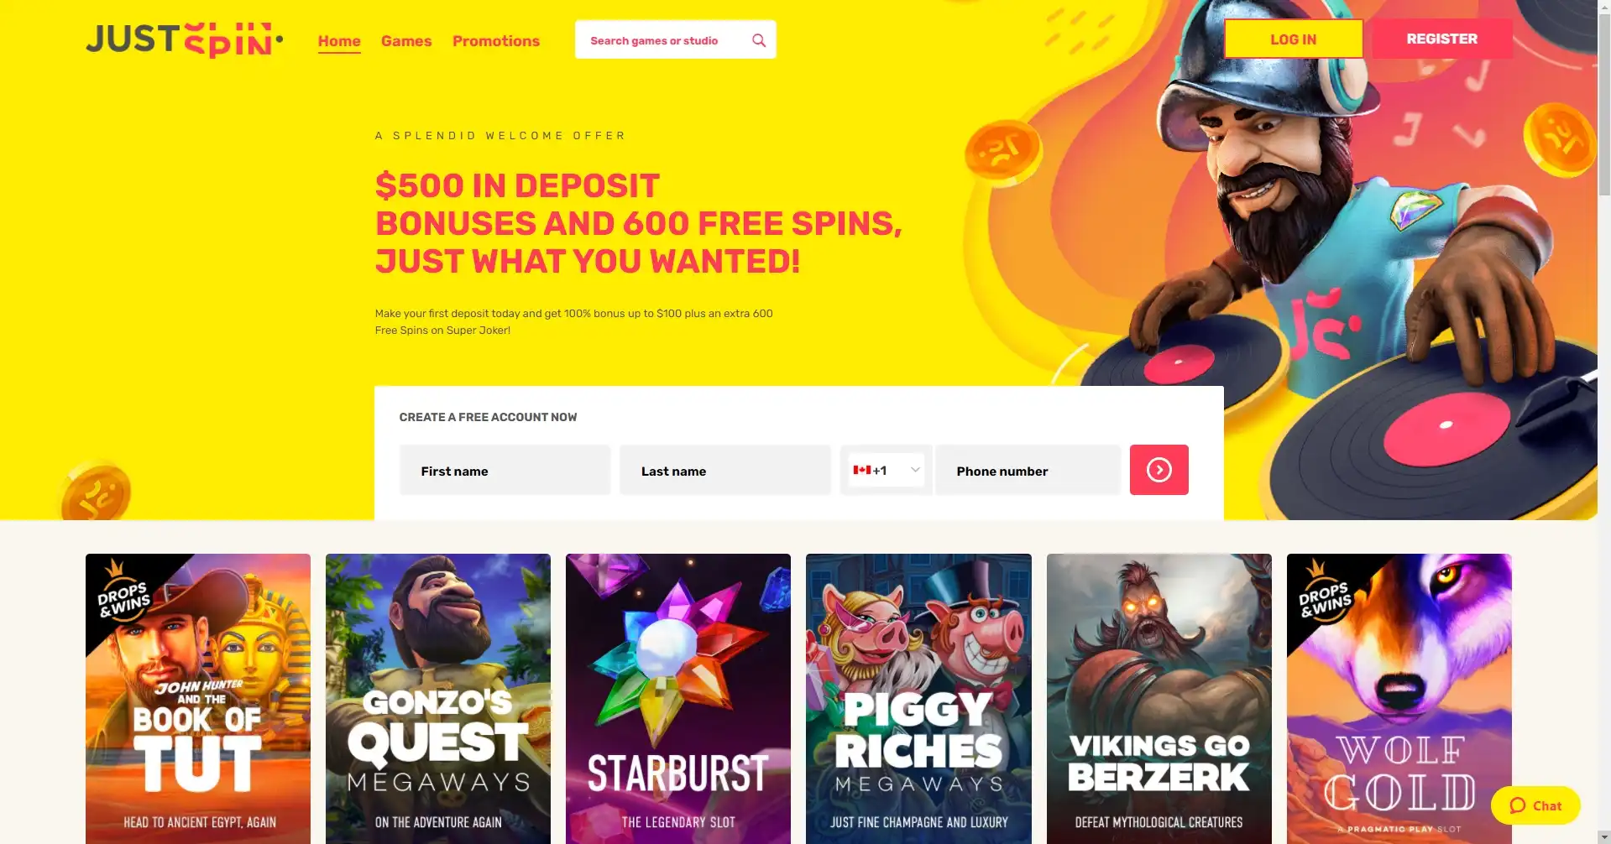The width and height of the screenshot is (1611, 844).
Task: Click the search magnifier icon
Action: click(759, 40)
